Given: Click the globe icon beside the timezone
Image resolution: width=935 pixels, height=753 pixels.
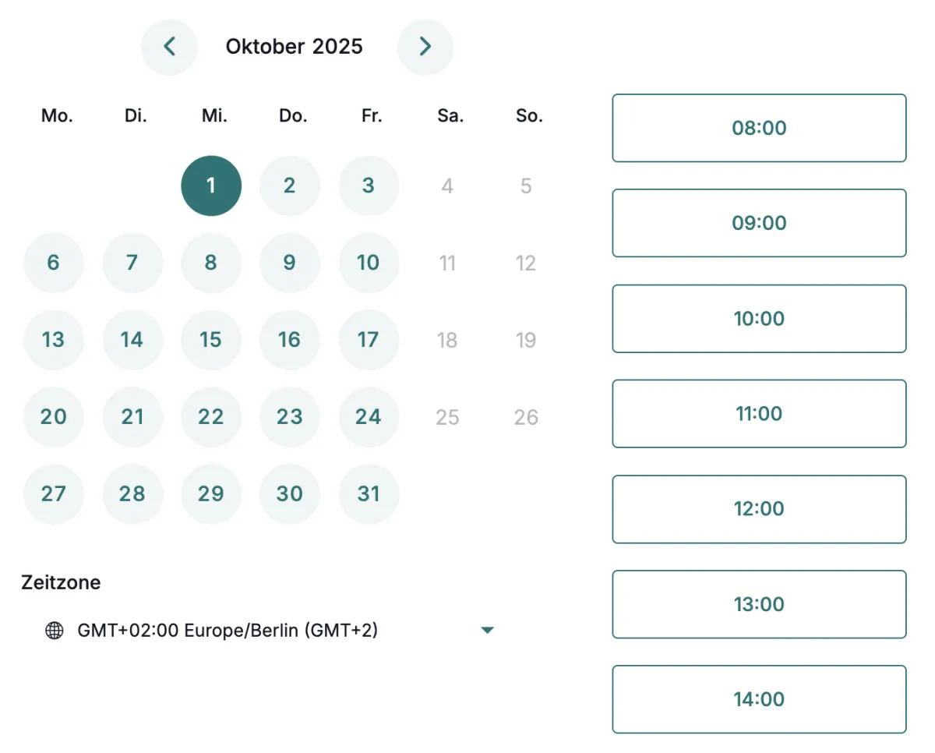Looking at the screenshot, I should coord(54,631).
